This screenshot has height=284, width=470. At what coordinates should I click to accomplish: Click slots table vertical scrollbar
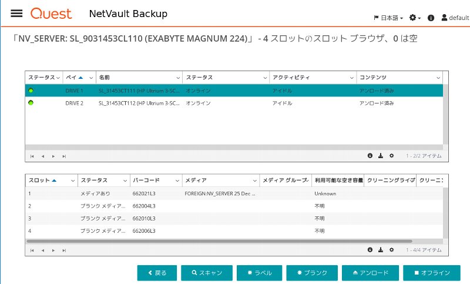click(x=445, y=213)
